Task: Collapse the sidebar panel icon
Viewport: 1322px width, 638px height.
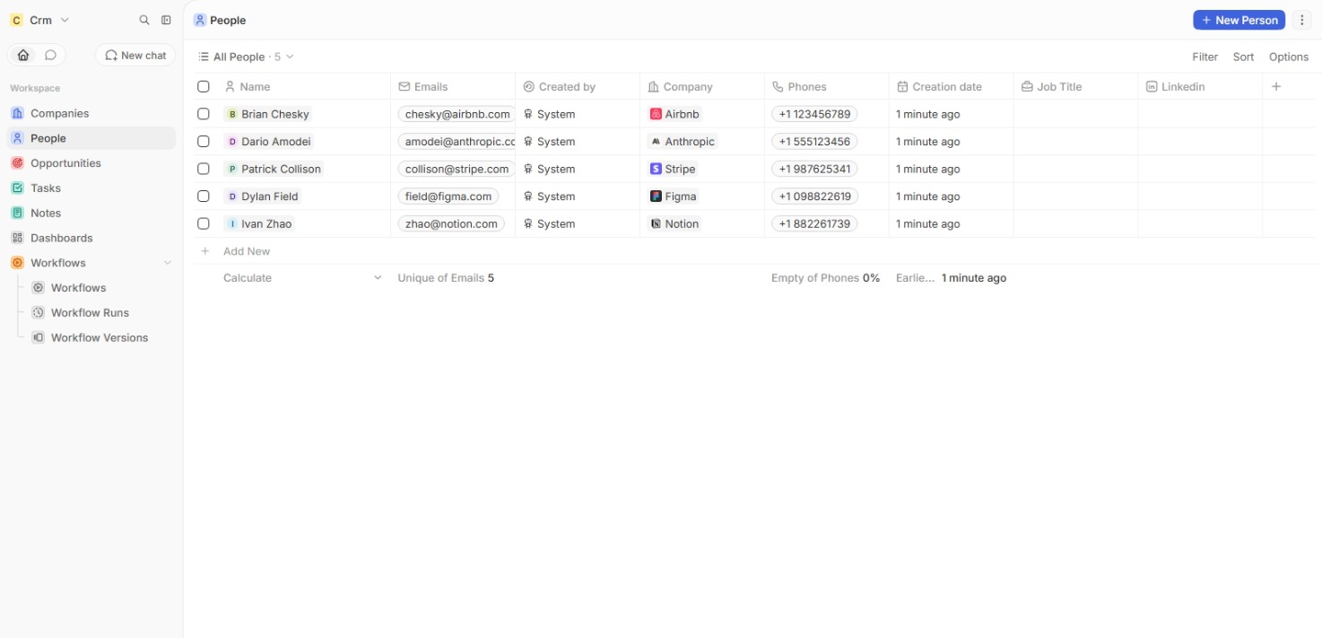Action: (x=166, y=20)
